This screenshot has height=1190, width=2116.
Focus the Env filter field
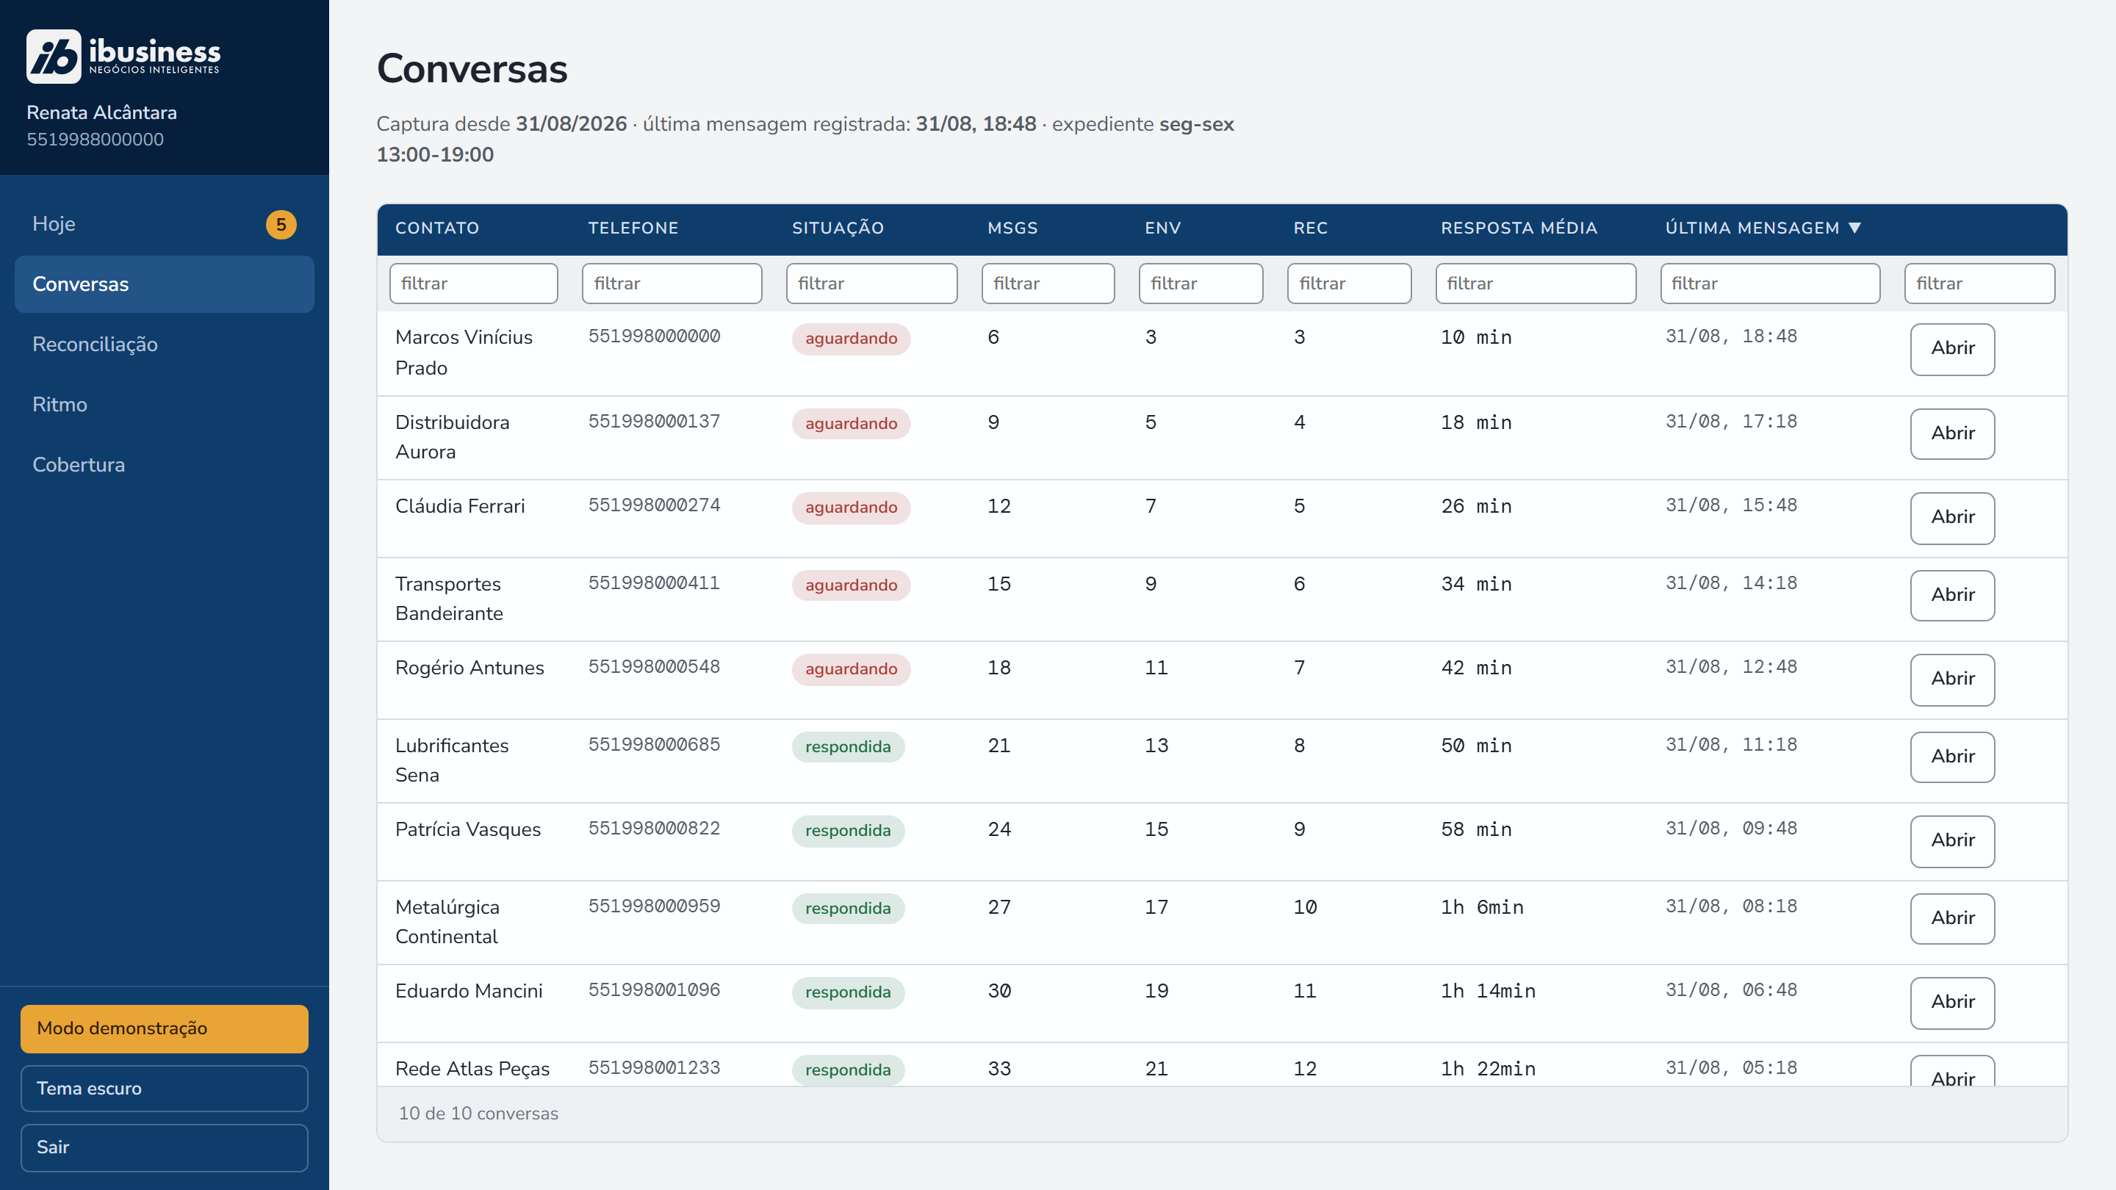[1201, 284]
